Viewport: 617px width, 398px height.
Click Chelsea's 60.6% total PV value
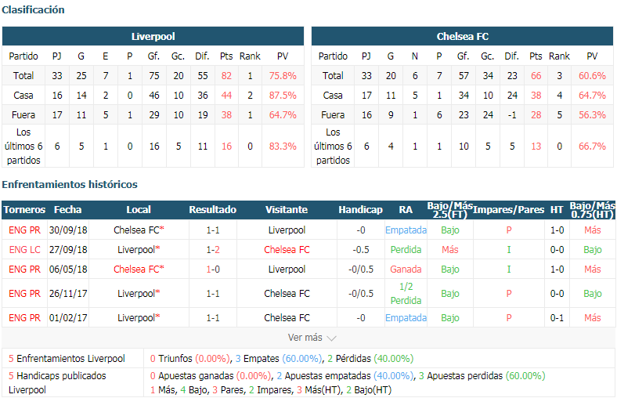tap(592, 75)
